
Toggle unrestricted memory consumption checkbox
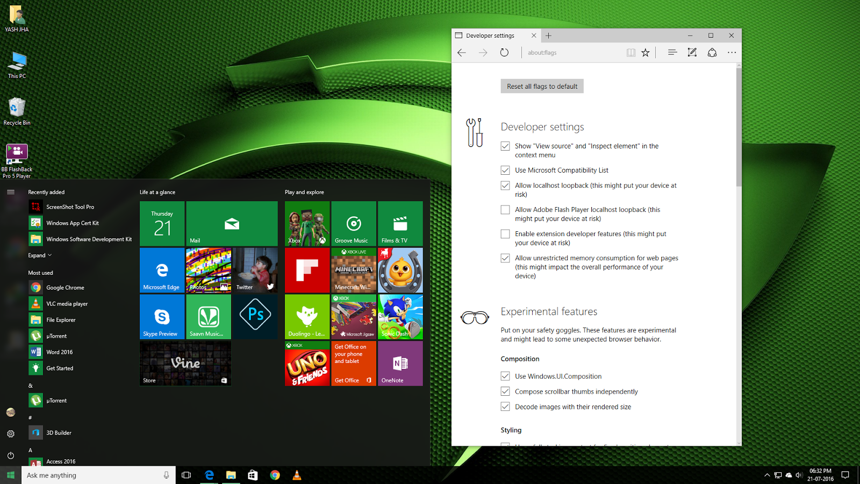(x=505, y=258)
